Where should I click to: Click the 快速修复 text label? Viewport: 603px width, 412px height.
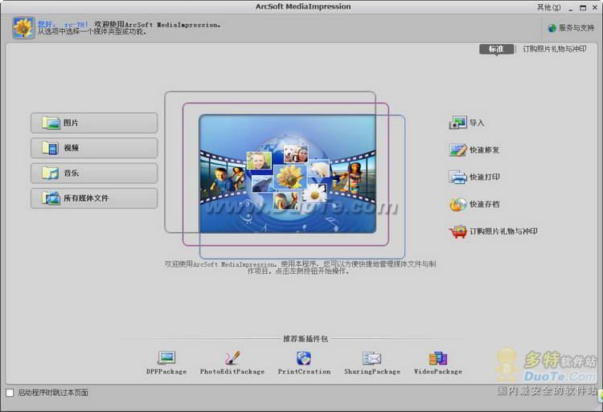coord(485,149)
